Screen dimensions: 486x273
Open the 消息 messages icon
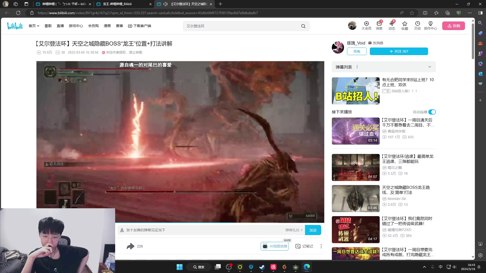tap(379, 26)
